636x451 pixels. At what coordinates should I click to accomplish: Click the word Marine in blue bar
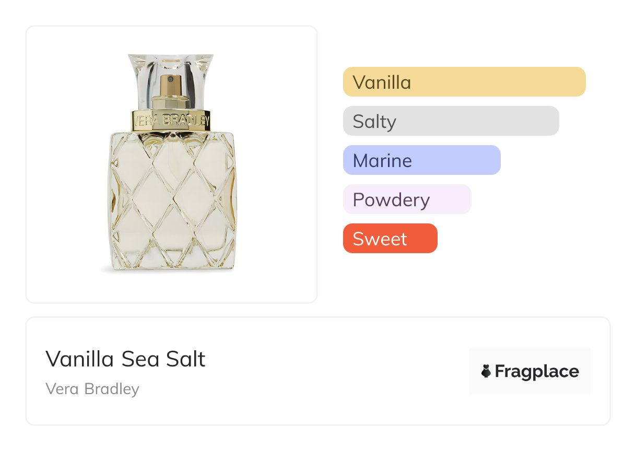(x=382, y=160)
